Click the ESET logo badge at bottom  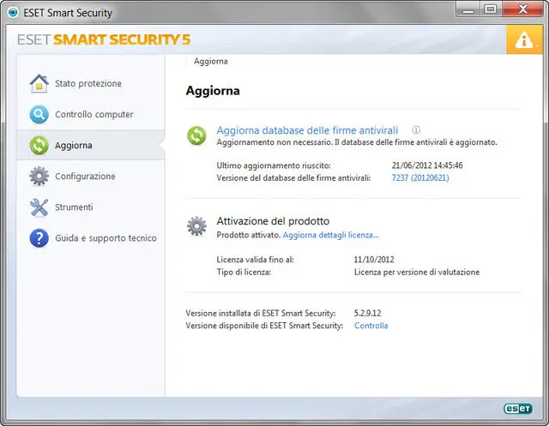518,409
